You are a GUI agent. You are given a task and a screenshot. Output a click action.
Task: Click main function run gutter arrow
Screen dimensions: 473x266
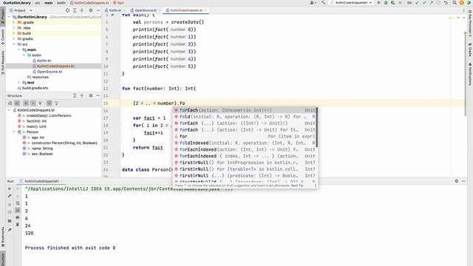pyautogui.click(x=113, y=15)
